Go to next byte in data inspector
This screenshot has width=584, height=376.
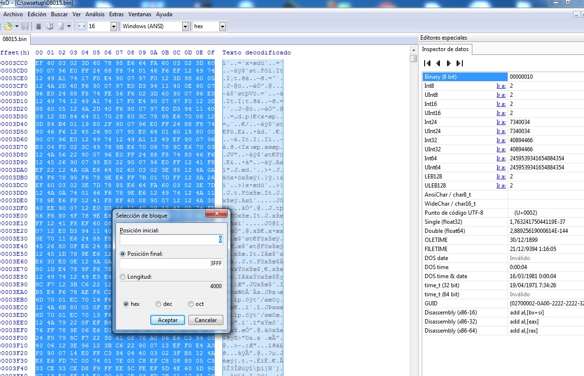pos(448,63)
